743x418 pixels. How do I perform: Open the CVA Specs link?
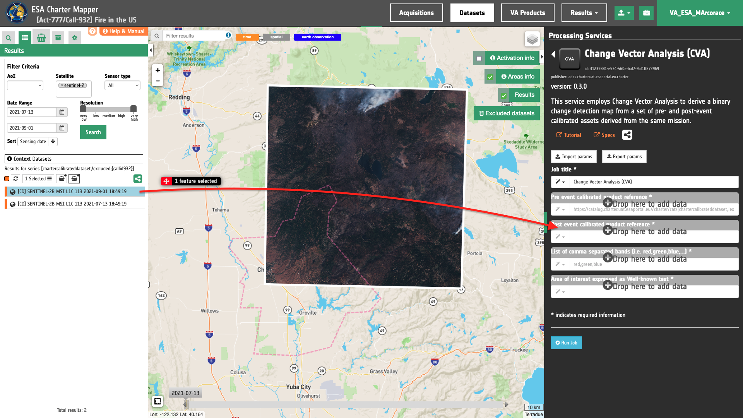(x=604, y=135)
